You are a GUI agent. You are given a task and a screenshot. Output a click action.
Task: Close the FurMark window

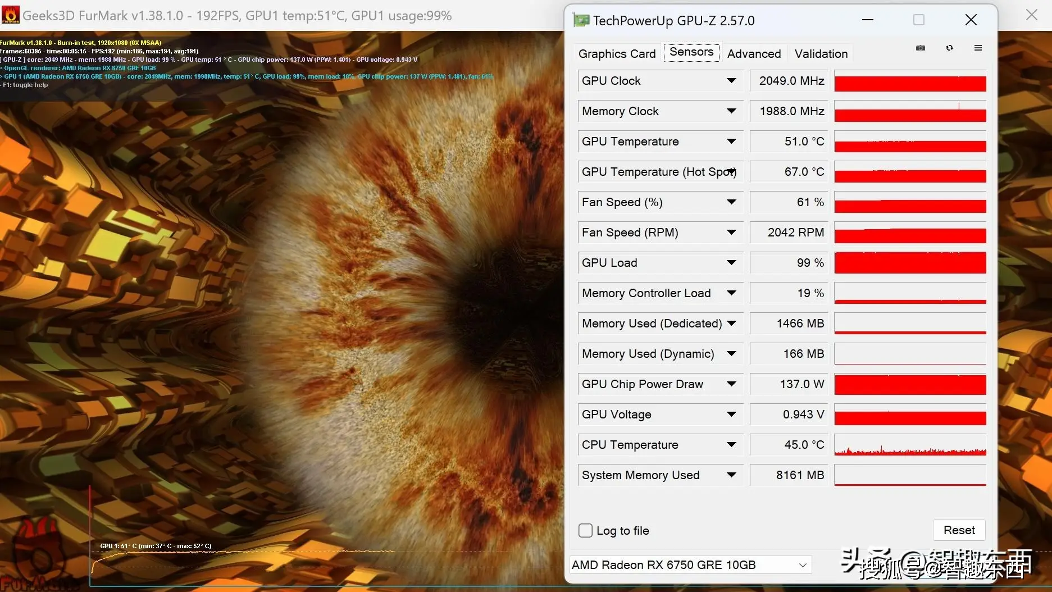(1031, 15)
